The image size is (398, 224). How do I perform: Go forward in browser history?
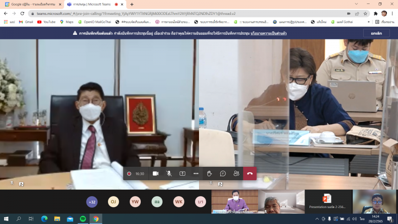14,13
